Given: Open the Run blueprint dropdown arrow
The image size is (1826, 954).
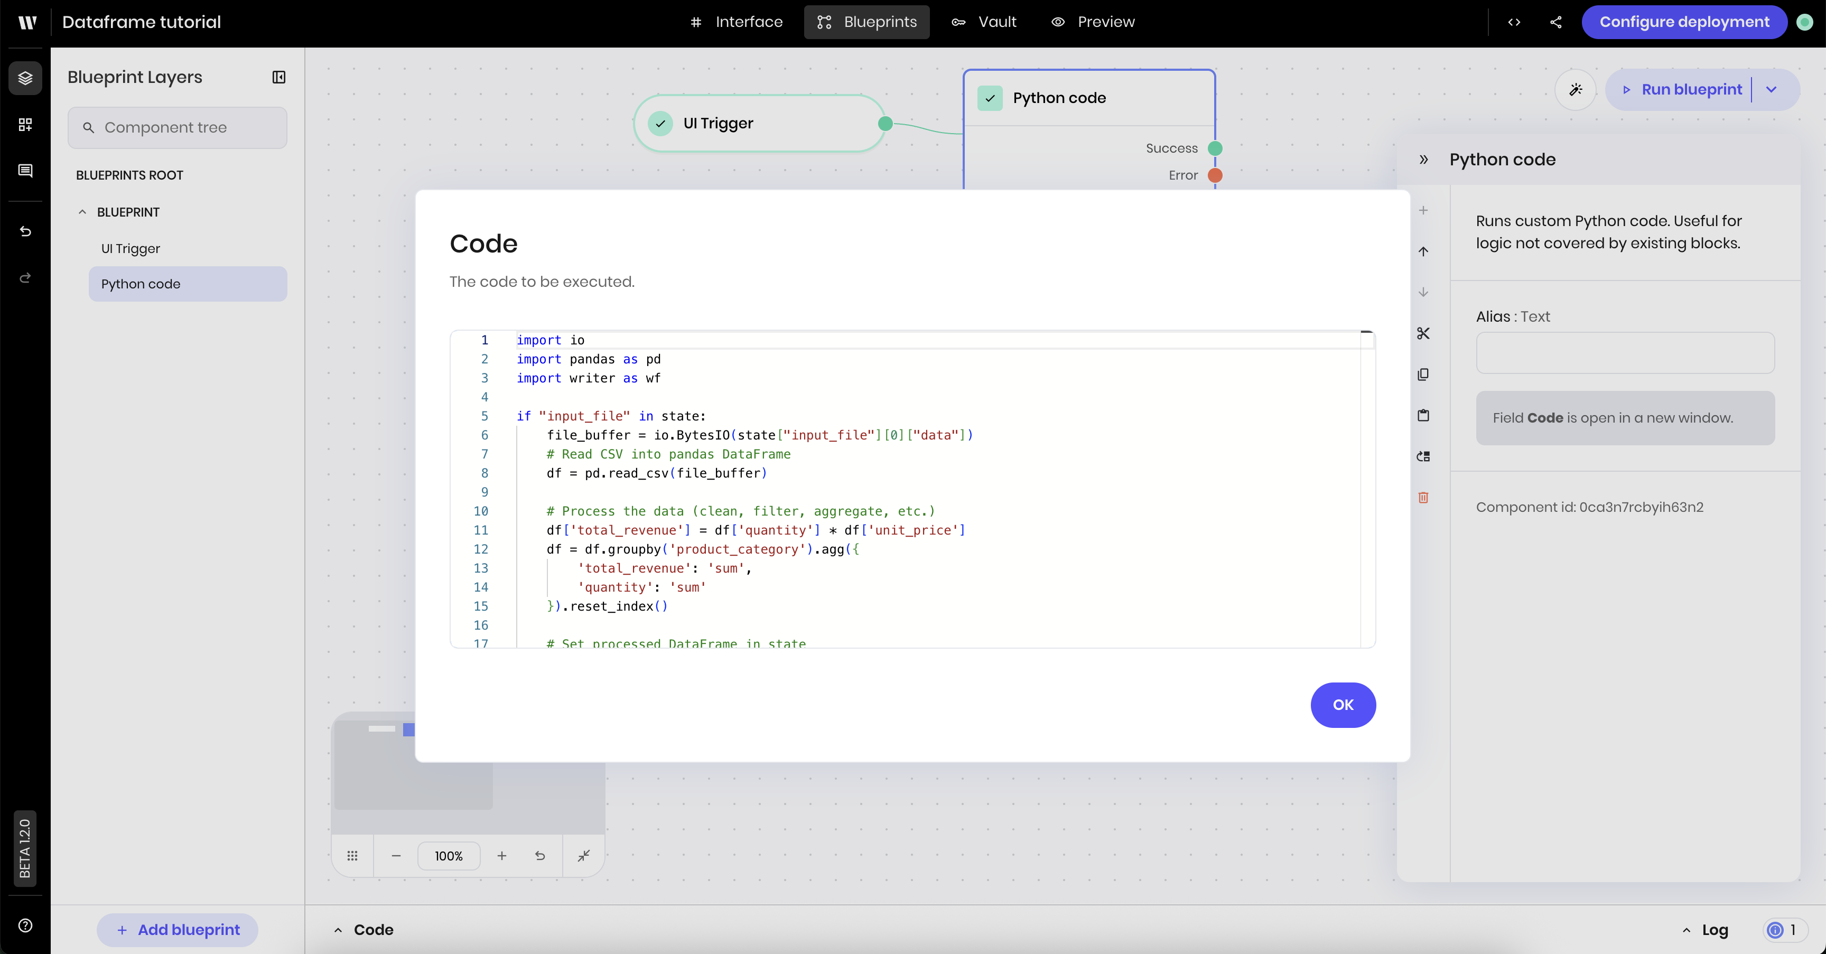Looking at the screenshot, I should coord(1772,89).
